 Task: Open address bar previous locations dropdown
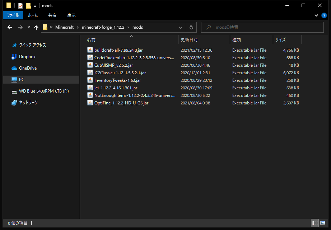coord(181,27)
